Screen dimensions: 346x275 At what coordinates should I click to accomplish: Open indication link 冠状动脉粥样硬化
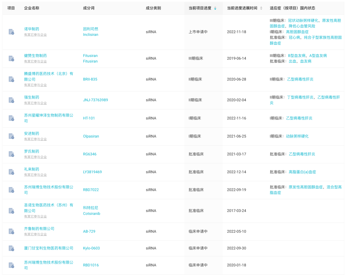pyautogui.click(x=303, y=20)
